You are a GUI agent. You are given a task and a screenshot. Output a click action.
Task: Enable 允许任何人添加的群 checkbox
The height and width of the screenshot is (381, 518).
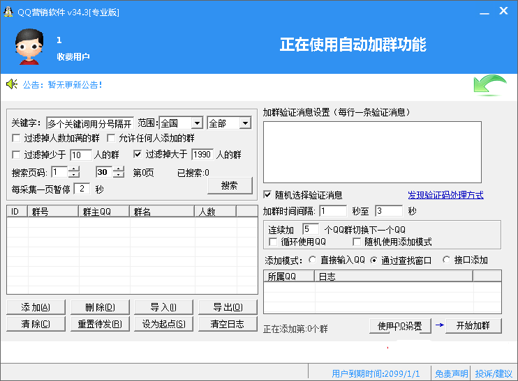click(111, 138)
